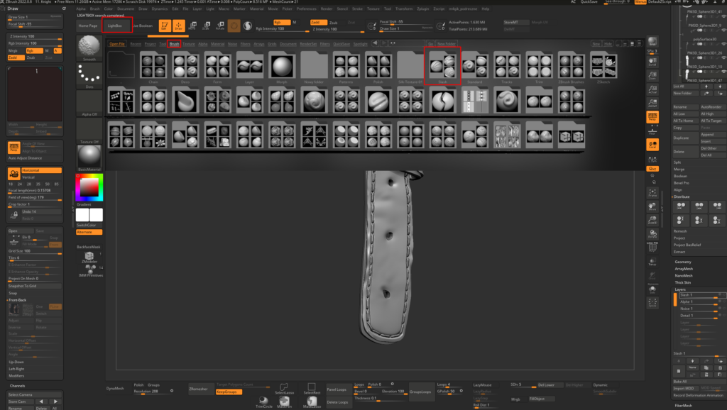Click the SelectRect icon

tap(312, 388)
